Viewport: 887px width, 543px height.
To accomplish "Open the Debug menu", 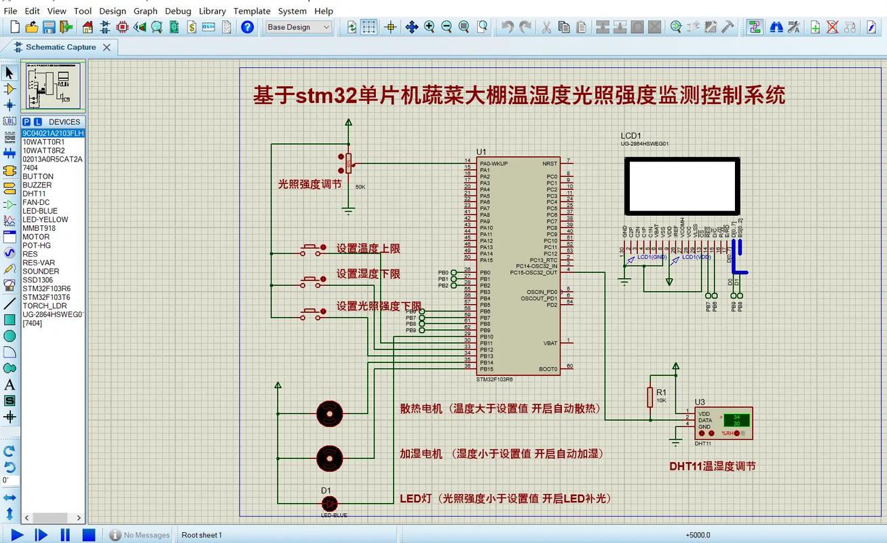I will [178, 11].
